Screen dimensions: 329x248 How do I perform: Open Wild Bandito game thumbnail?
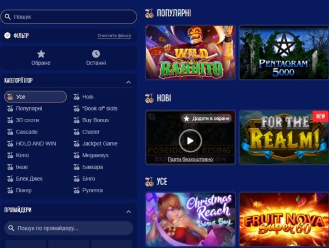tap(190, 53)
